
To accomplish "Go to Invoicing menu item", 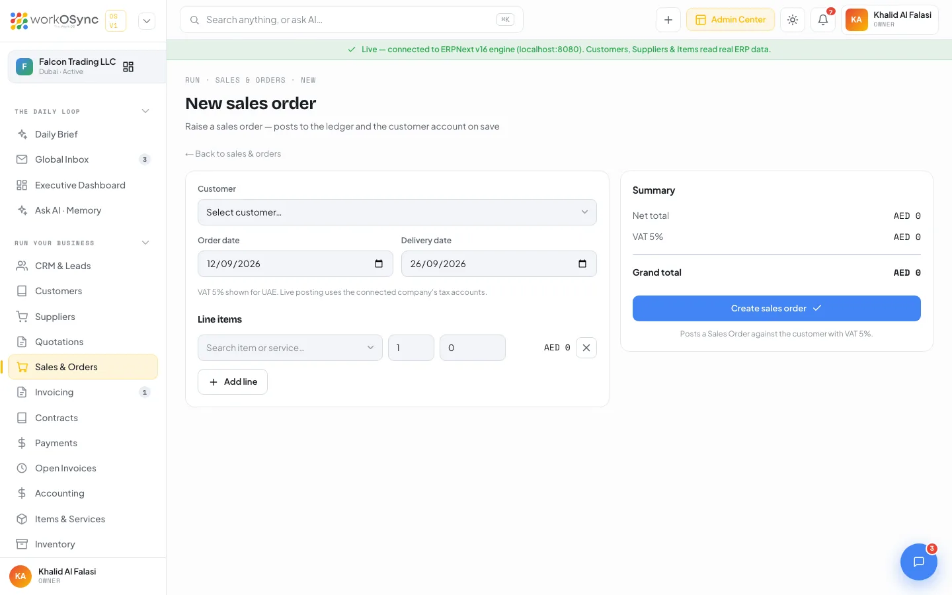I will click(83, 392).
